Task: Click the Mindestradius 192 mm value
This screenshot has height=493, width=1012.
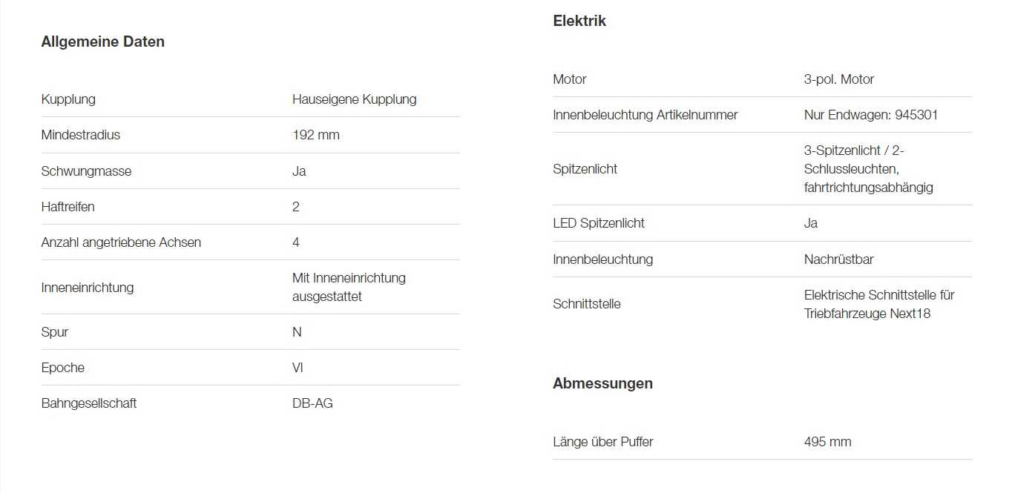Action: click(x=316, y=135)
